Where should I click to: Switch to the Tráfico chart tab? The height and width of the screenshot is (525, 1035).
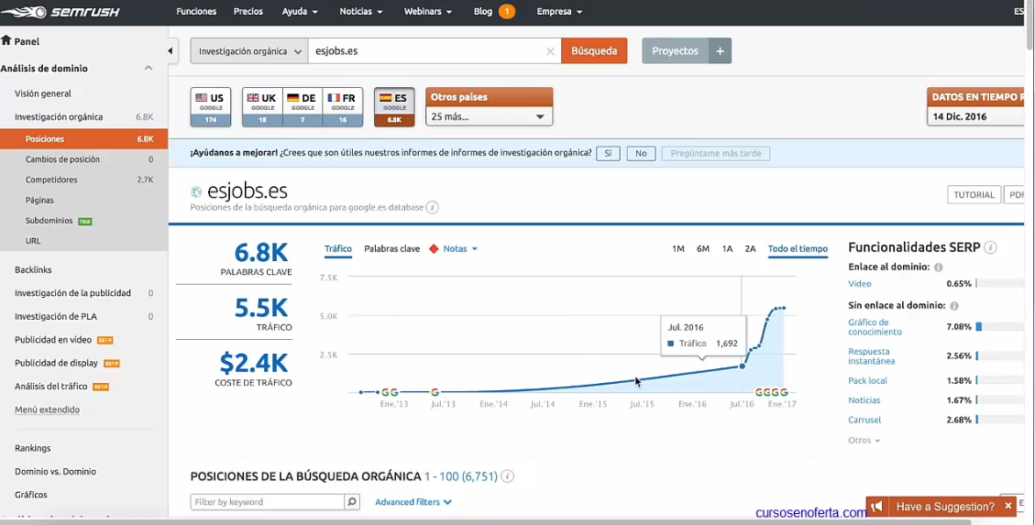coord(338,248)
